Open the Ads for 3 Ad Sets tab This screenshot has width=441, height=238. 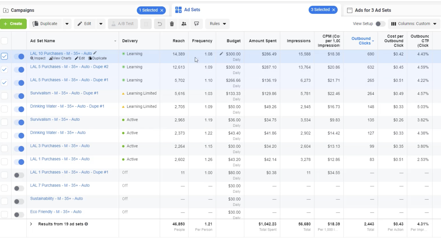373,10
